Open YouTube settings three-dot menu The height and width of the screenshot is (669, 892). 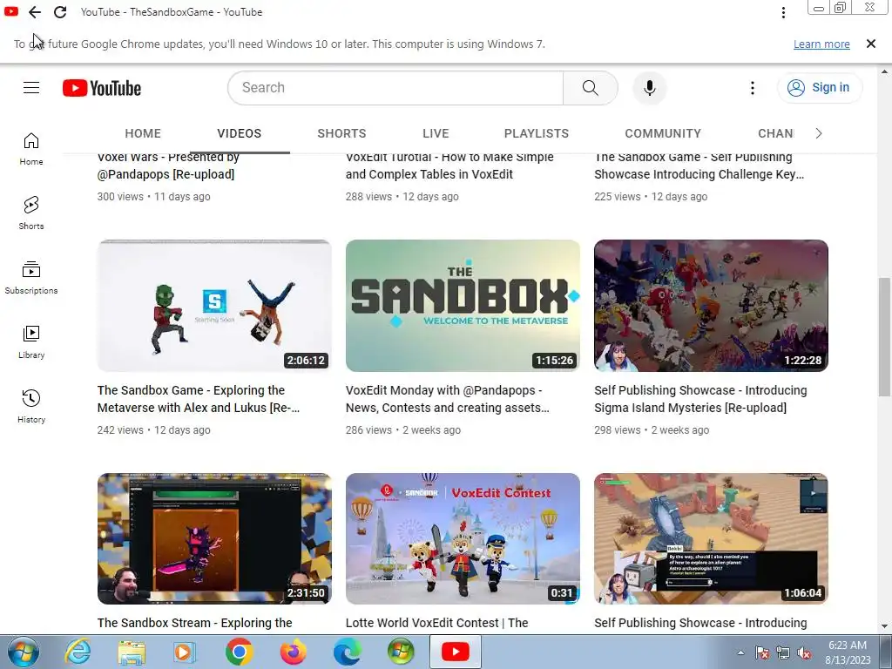(x=752, y=88)
